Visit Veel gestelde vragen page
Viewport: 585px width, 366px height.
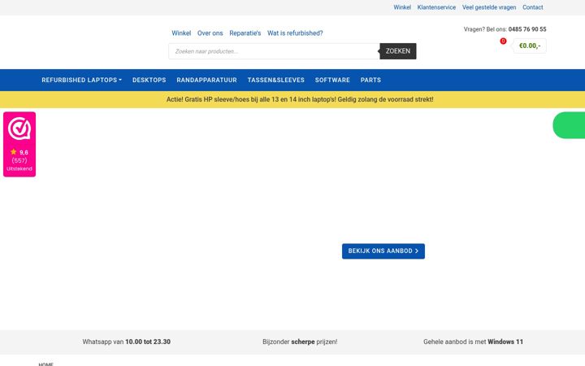[489, 7]
